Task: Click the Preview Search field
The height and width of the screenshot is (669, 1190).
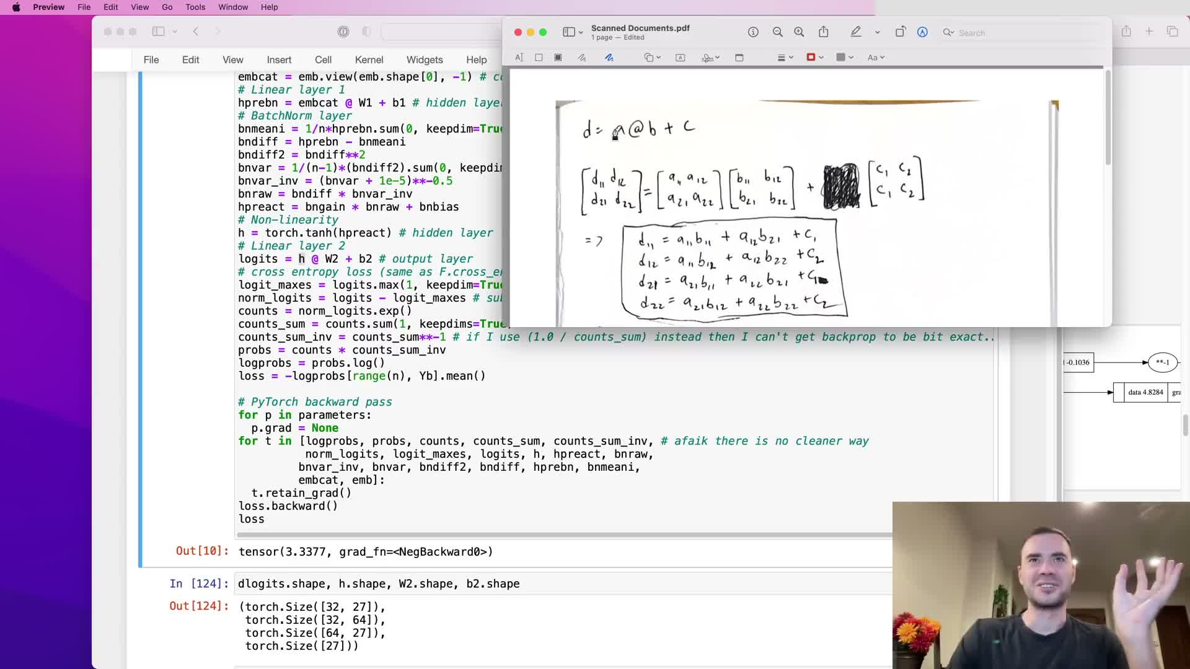Action: 992,33
